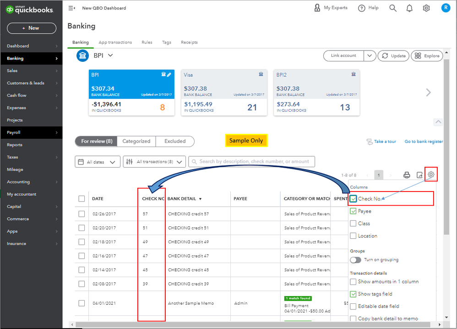Screen dimensions: 457x329
Task: Click the filter sliders icon
Action: [130, 162]
